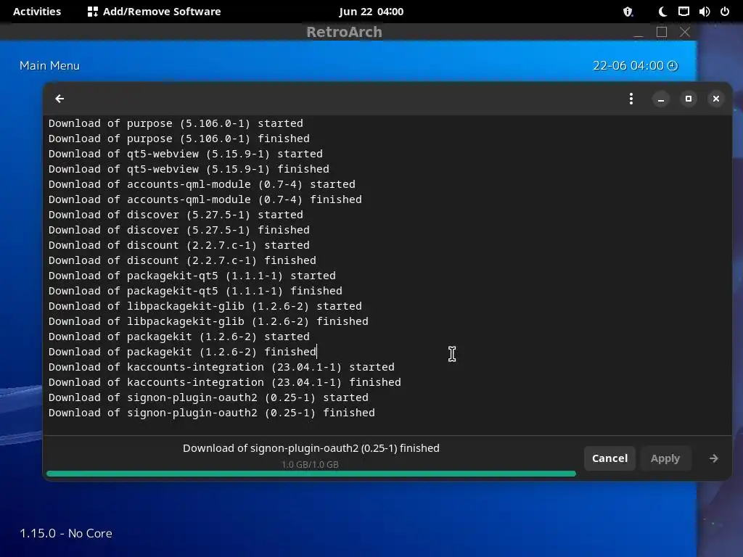Open the Activities overview
The image size is (743, 557).
[x=37, y=12]
